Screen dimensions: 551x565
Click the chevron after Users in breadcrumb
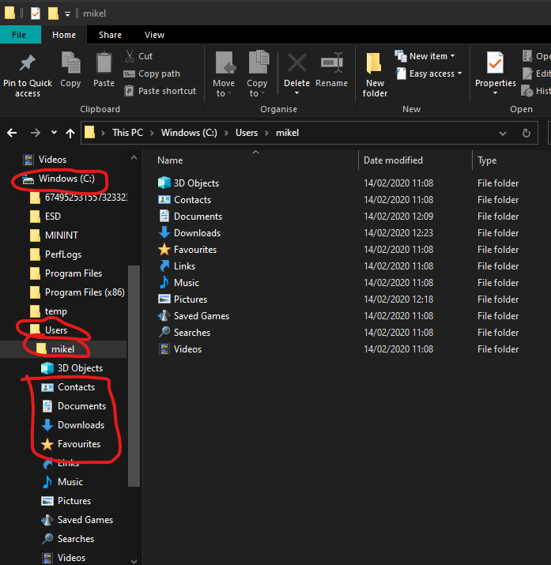(266, 133)
